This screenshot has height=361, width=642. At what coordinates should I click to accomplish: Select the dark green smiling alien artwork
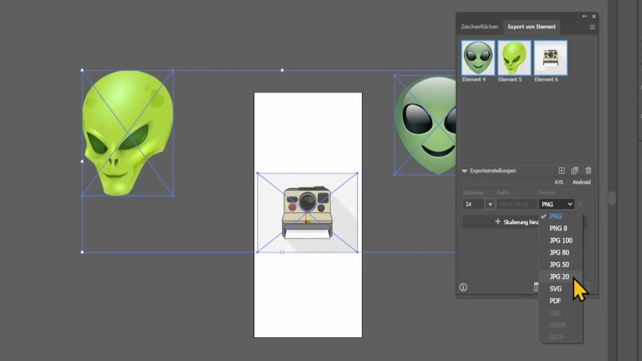(x=426, y=125)
